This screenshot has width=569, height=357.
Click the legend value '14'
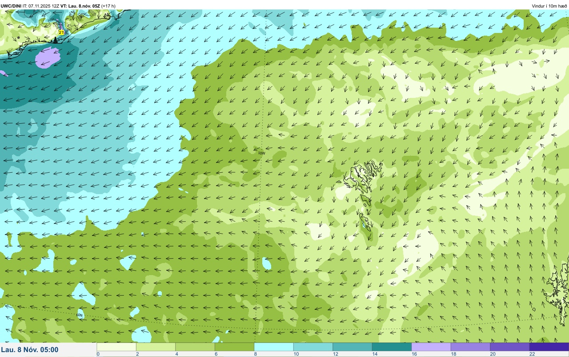374,354
